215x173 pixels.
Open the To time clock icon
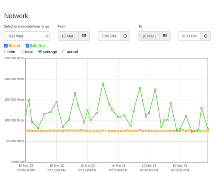[206, 36]
